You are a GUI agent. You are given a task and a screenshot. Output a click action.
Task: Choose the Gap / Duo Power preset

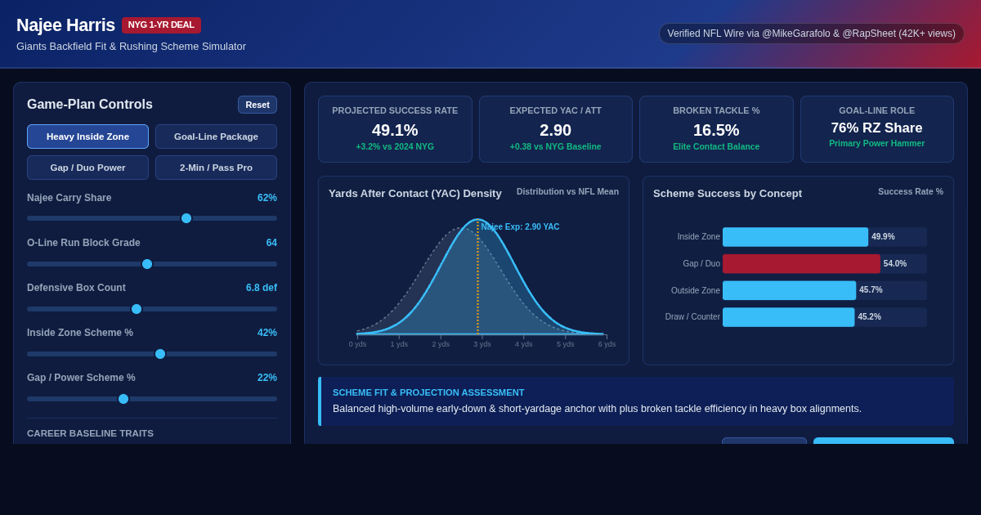[87, 168]
